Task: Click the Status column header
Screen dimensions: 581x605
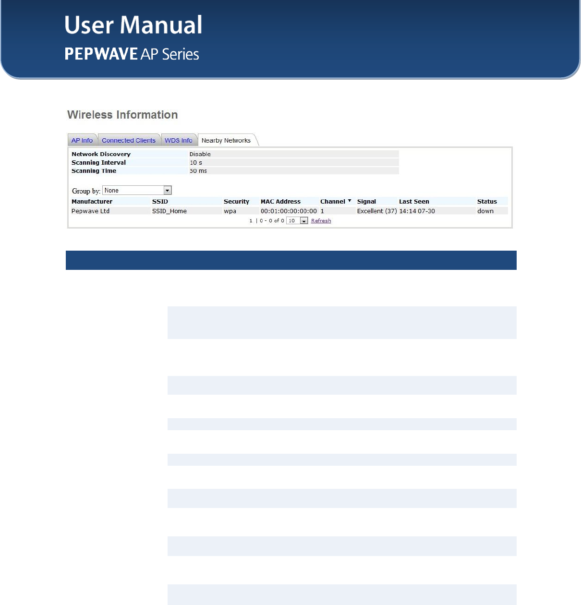Action: (x=487, y=202)
